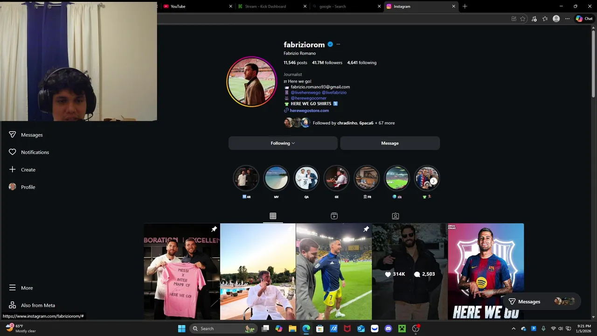Image resolution: width=597 pixels, height=336 pixels.
Task: View the 41.7M followers list
Action: 327,63
